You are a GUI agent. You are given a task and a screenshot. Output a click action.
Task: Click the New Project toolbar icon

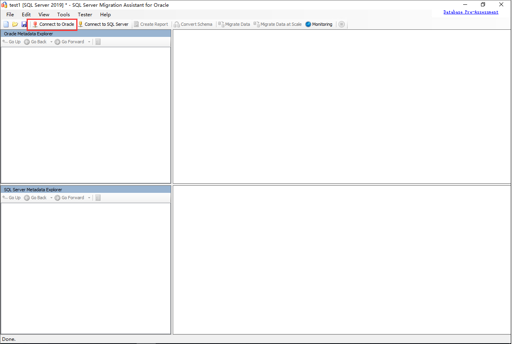click(6, 24)
